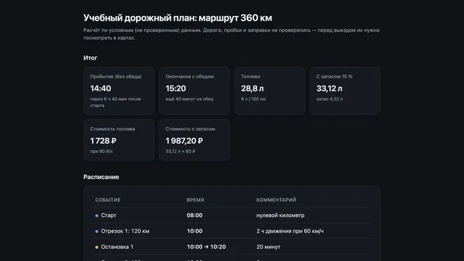Click the 'Стоимость топлива' card label
The width and height of the screenshot is (464, 261).
click(112, 129)
